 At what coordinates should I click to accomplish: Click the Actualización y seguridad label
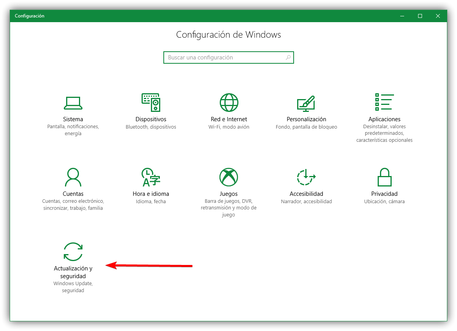[73, 272]
